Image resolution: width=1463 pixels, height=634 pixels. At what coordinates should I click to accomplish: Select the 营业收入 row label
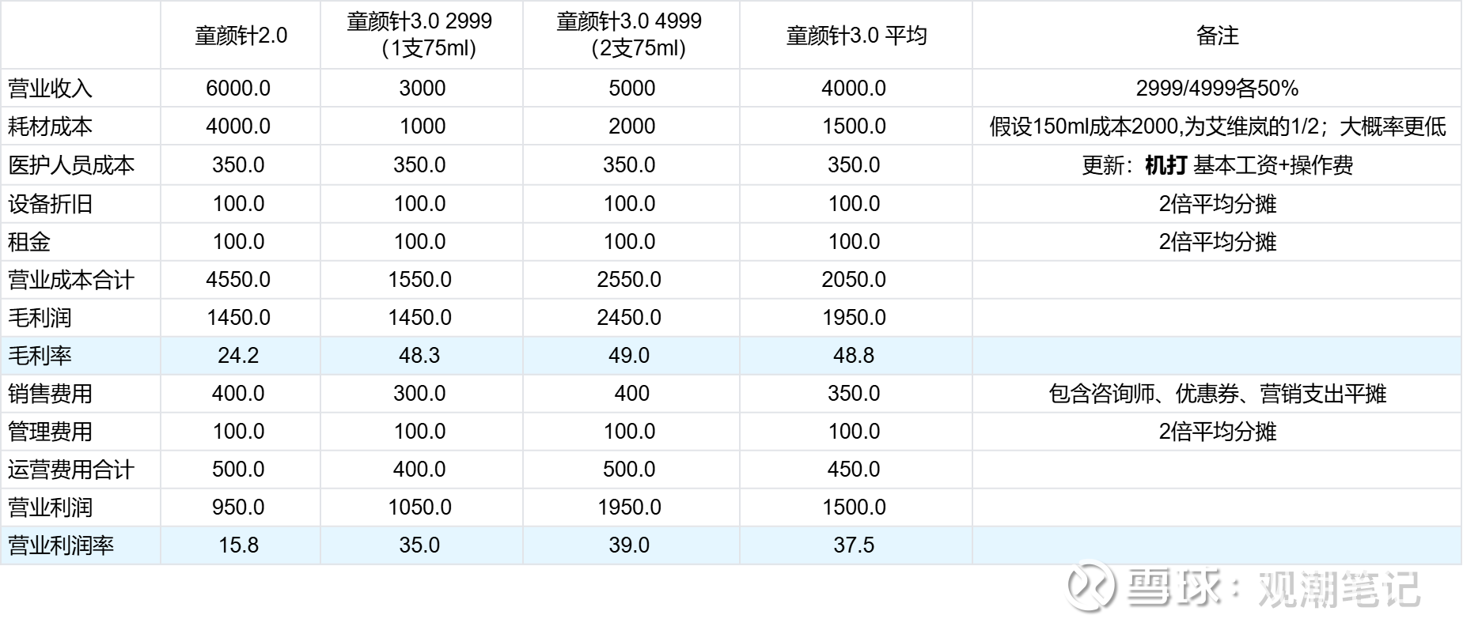click(x=50, y=89)
